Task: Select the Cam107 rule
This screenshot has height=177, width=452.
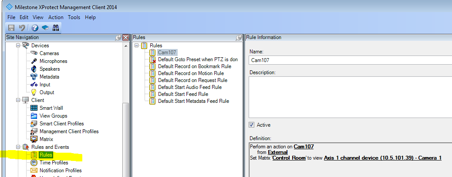Action: (x=167, y=52)
